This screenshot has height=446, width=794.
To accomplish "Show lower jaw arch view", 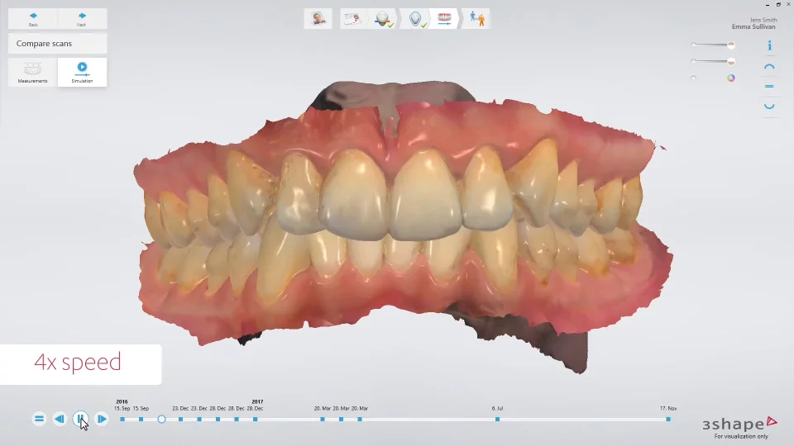I will click(x=769, y=105).
